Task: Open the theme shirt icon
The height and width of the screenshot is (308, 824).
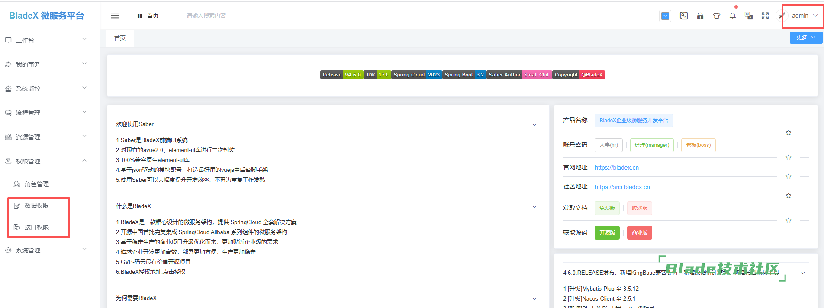Action: click(x=717, y=16)
